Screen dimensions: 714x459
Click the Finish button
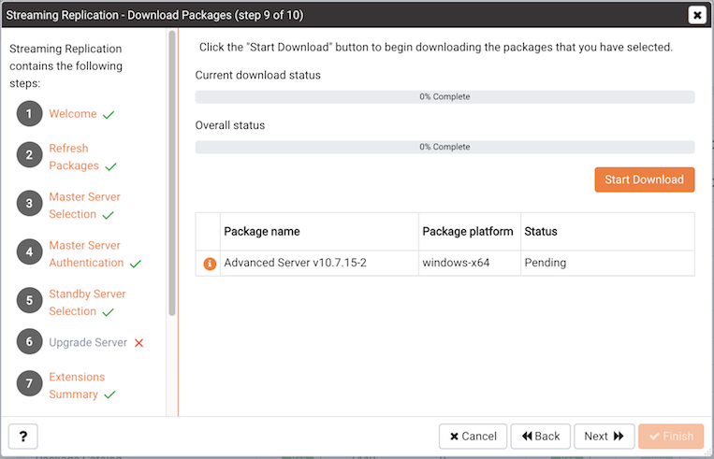coord(671,437)
